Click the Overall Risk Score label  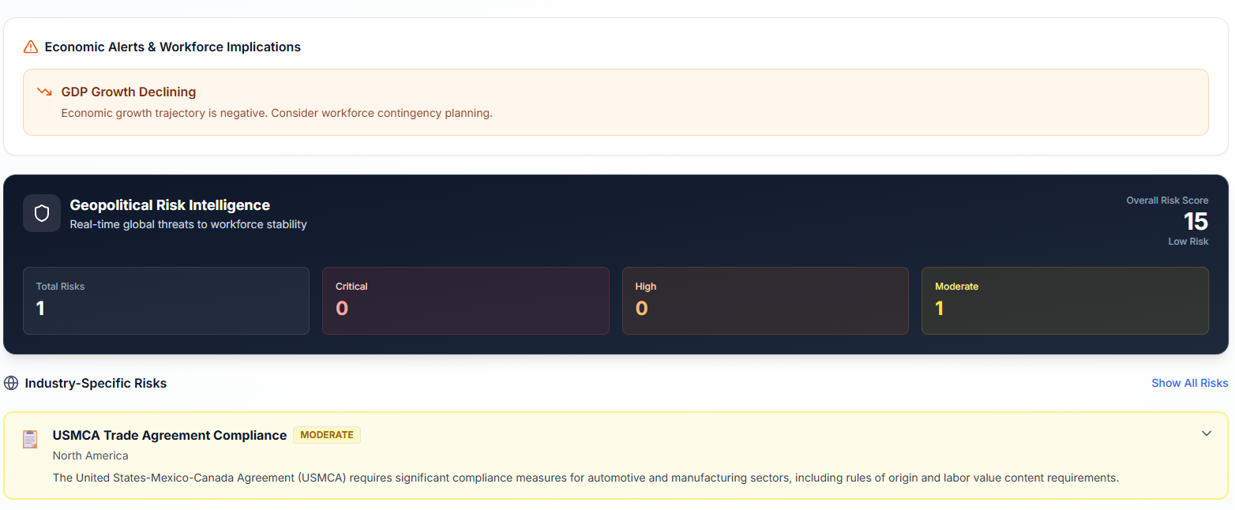point(1167,201)
